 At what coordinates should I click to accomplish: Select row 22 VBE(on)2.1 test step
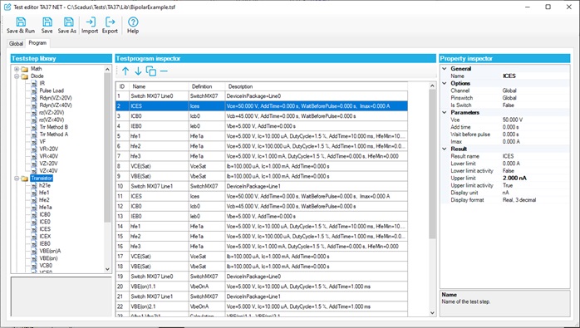(262, 306)
